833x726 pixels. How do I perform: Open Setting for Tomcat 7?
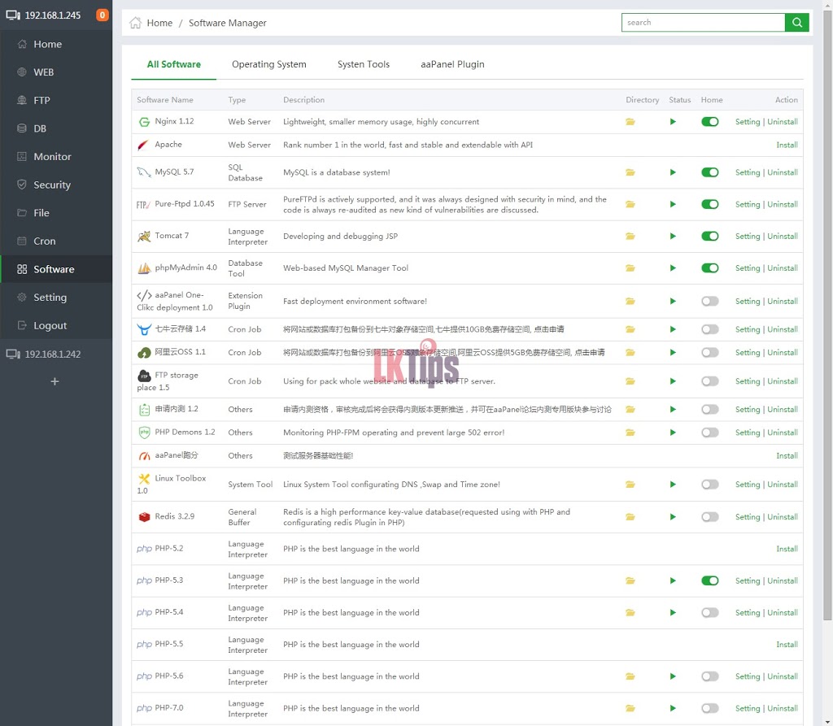748,236
